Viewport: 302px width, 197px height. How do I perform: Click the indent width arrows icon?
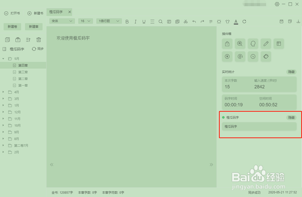coord(219,22)
